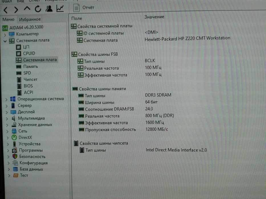The width and height of the screenshot is (266, 199).
Task: Click the Мультимедиа speaker icon
Action: click(14, 118)
